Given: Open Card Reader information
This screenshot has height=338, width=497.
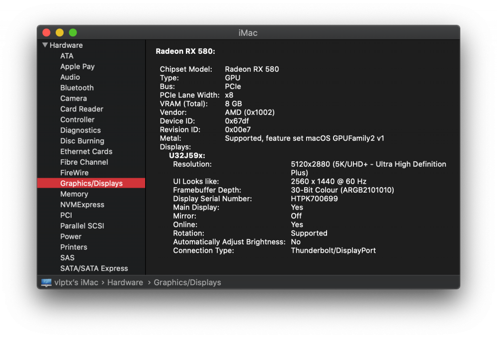Looking at the screenshot, I should (x=82, y=109).
